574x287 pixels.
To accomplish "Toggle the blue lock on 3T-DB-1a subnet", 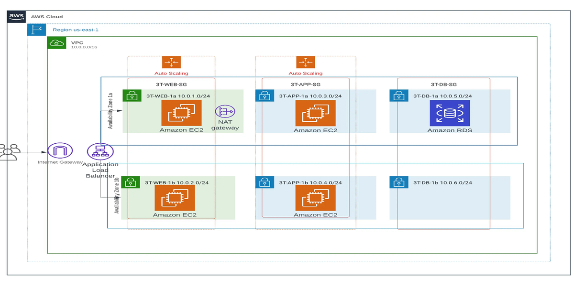I will click(398, 96).
